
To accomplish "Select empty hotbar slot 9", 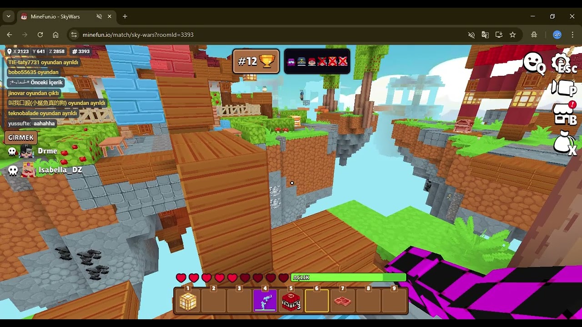I will [394, 301].
